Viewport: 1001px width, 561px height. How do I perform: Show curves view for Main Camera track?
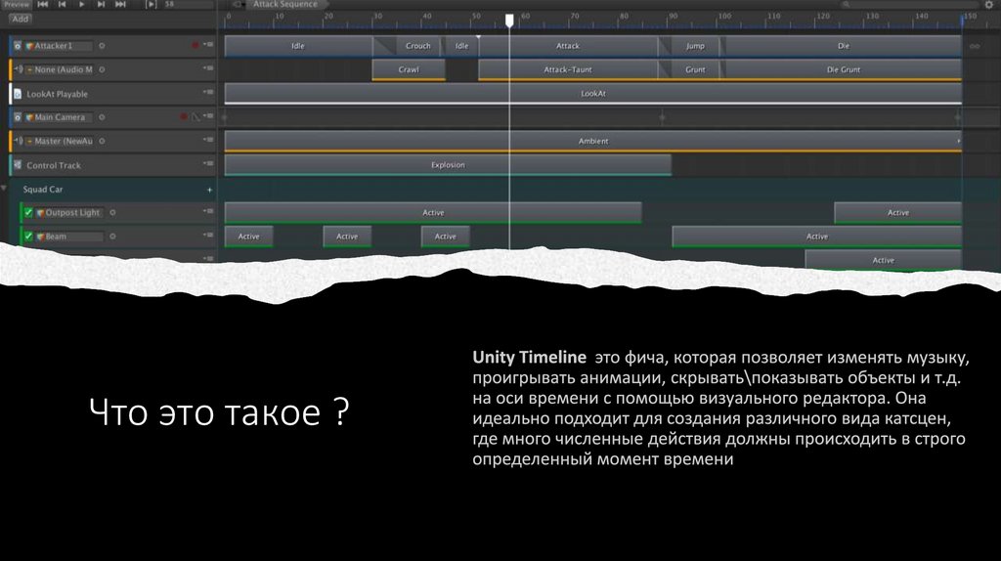[x=196, y=117]
